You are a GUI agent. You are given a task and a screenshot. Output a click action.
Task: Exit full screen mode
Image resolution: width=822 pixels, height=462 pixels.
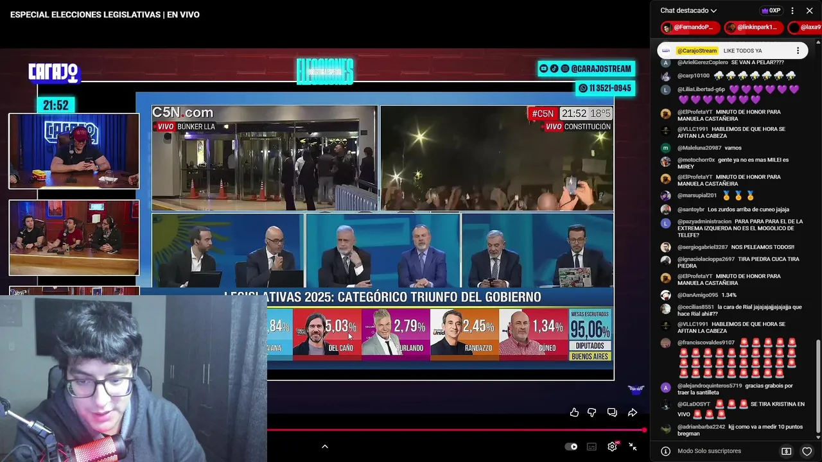tap(633, 447)
